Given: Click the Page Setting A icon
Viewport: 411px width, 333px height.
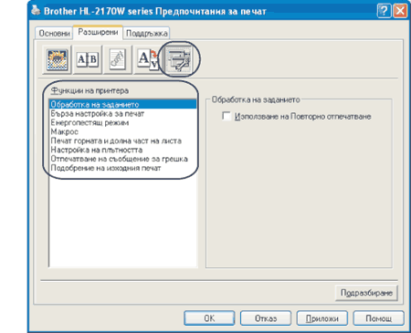Looking at the screenshot, I should [x=147, y=59].
